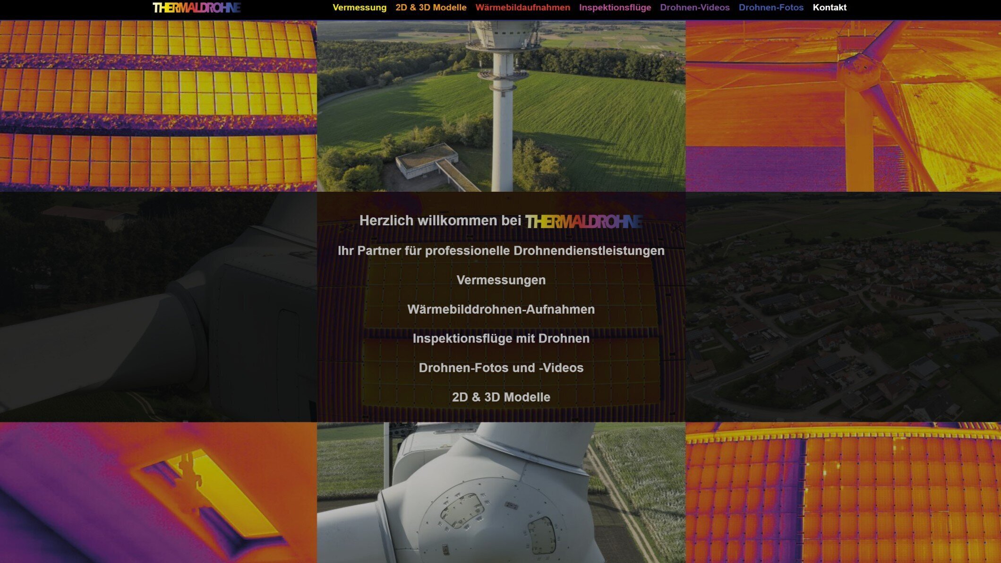Click 2D & 3D Modelle in welcome panel
Screen dimensions: 1001x563
click(501, 397)
